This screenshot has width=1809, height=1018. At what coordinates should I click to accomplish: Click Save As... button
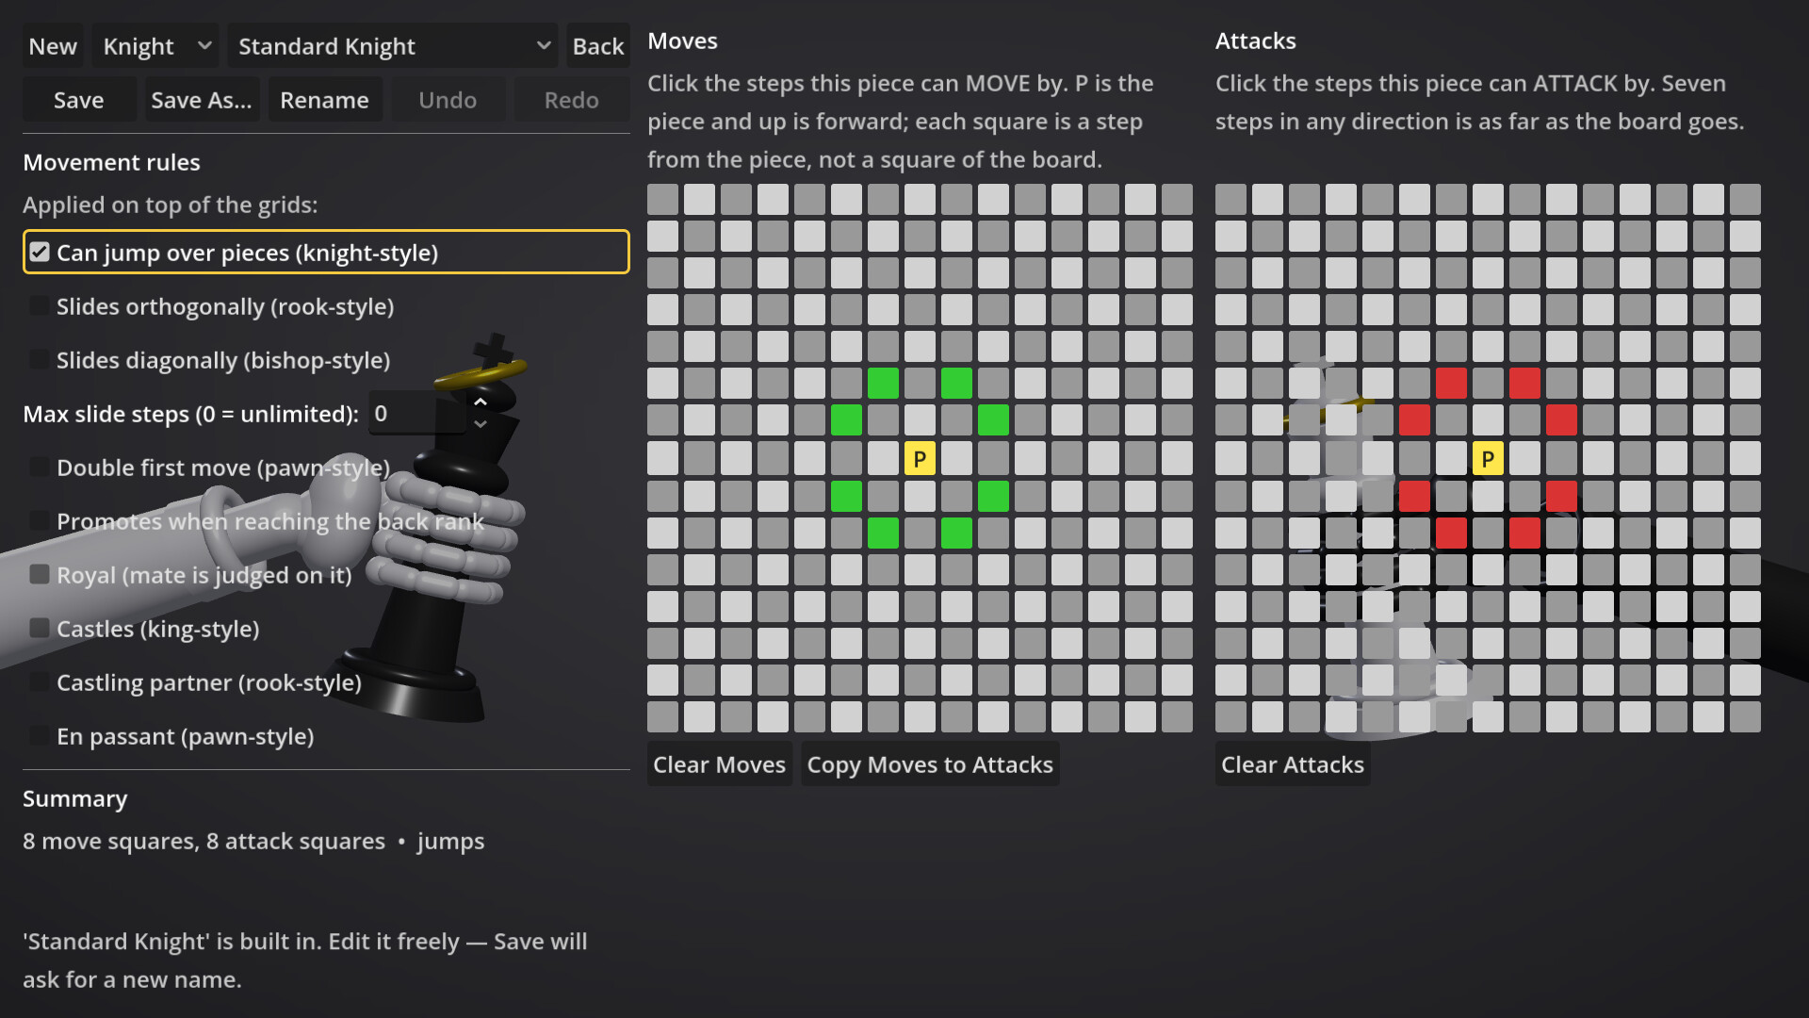click(x=202, y=100)
